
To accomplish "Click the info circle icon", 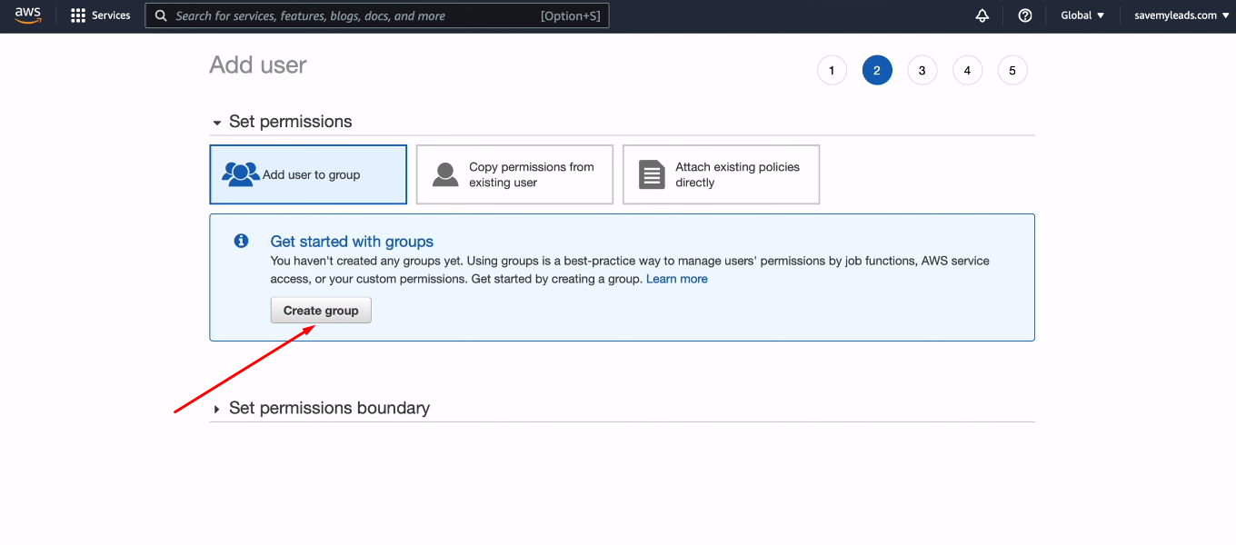I will pyautogui.click(x=241, y=241).
